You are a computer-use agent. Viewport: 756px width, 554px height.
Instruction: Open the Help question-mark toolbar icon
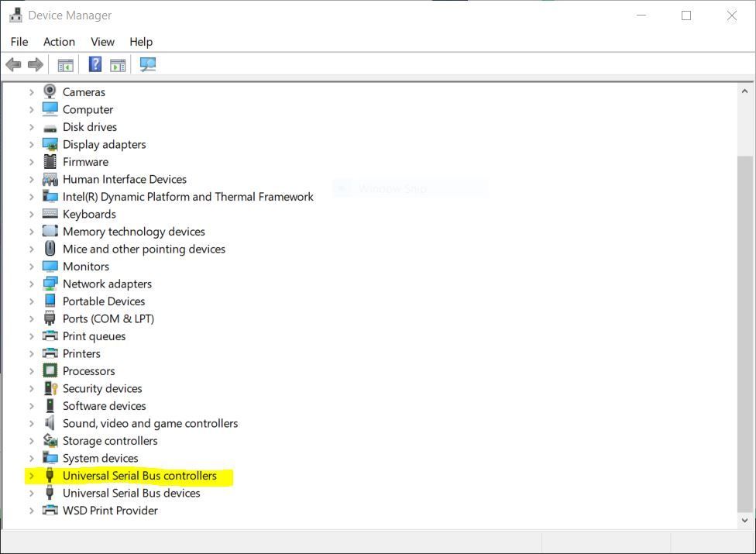tap(95, 64)
